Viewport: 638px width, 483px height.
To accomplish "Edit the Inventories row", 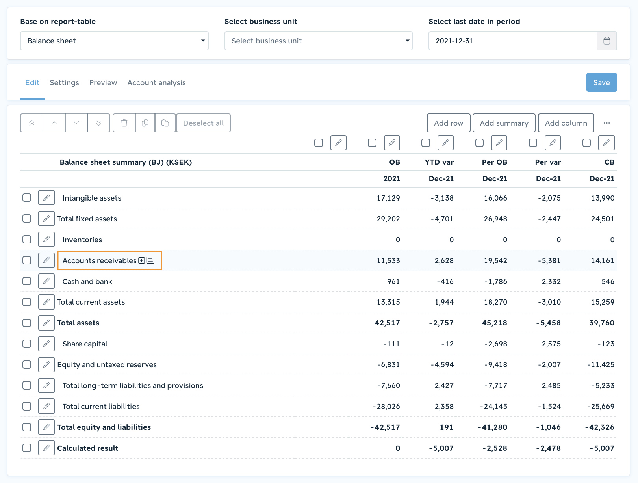I will 46,239.
